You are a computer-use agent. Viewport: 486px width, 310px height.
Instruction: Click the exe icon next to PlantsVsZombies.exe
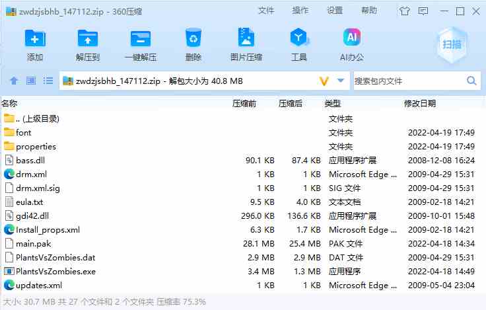[x=9, y=272]
